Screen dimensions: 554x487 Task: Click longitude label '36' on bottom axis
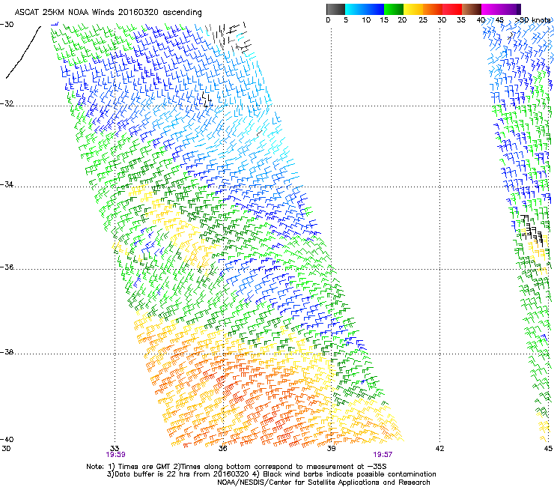pos(222,448)
